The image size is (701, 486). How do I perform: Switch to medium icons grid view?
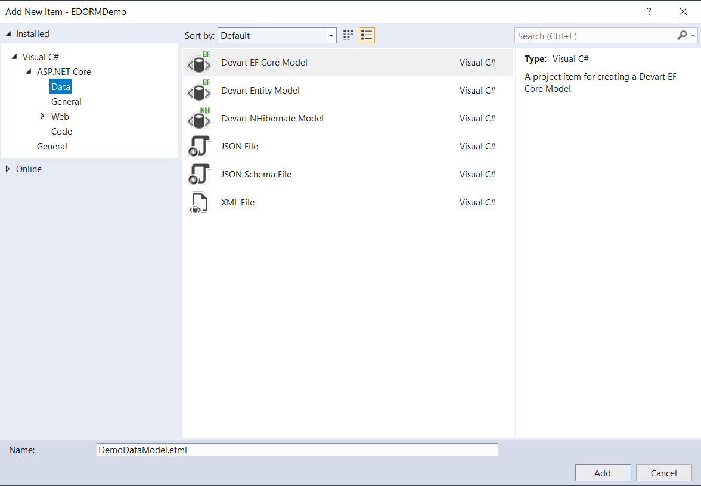(348, 35)
